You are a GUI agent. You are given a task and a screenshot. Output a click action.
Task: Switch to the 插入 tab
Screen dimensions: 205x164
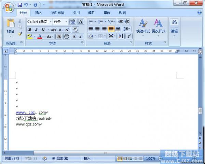[x=38, y=13]
